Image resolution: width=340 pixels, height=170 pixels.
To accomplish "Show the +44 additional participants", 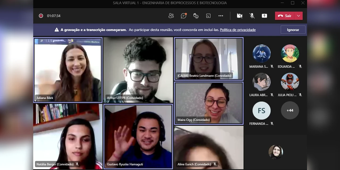I will click(290, 110).
